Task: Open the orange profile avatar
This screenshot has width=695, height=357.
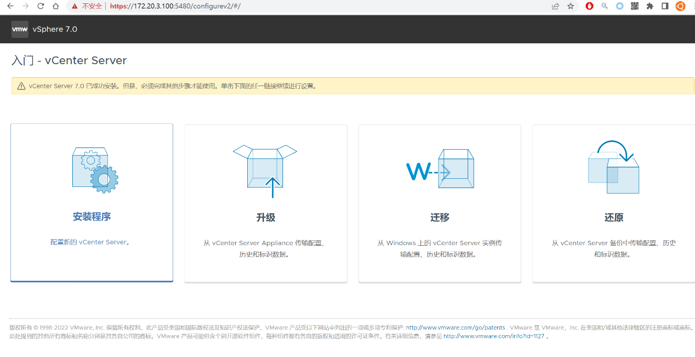Action: point(680,6)
